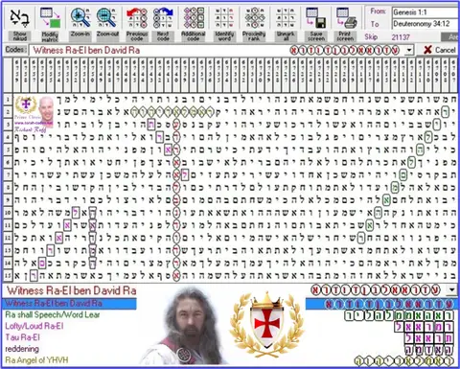
Task: Click the Richard Ruff logo thumbnail
Action: (x=34, y=114)
